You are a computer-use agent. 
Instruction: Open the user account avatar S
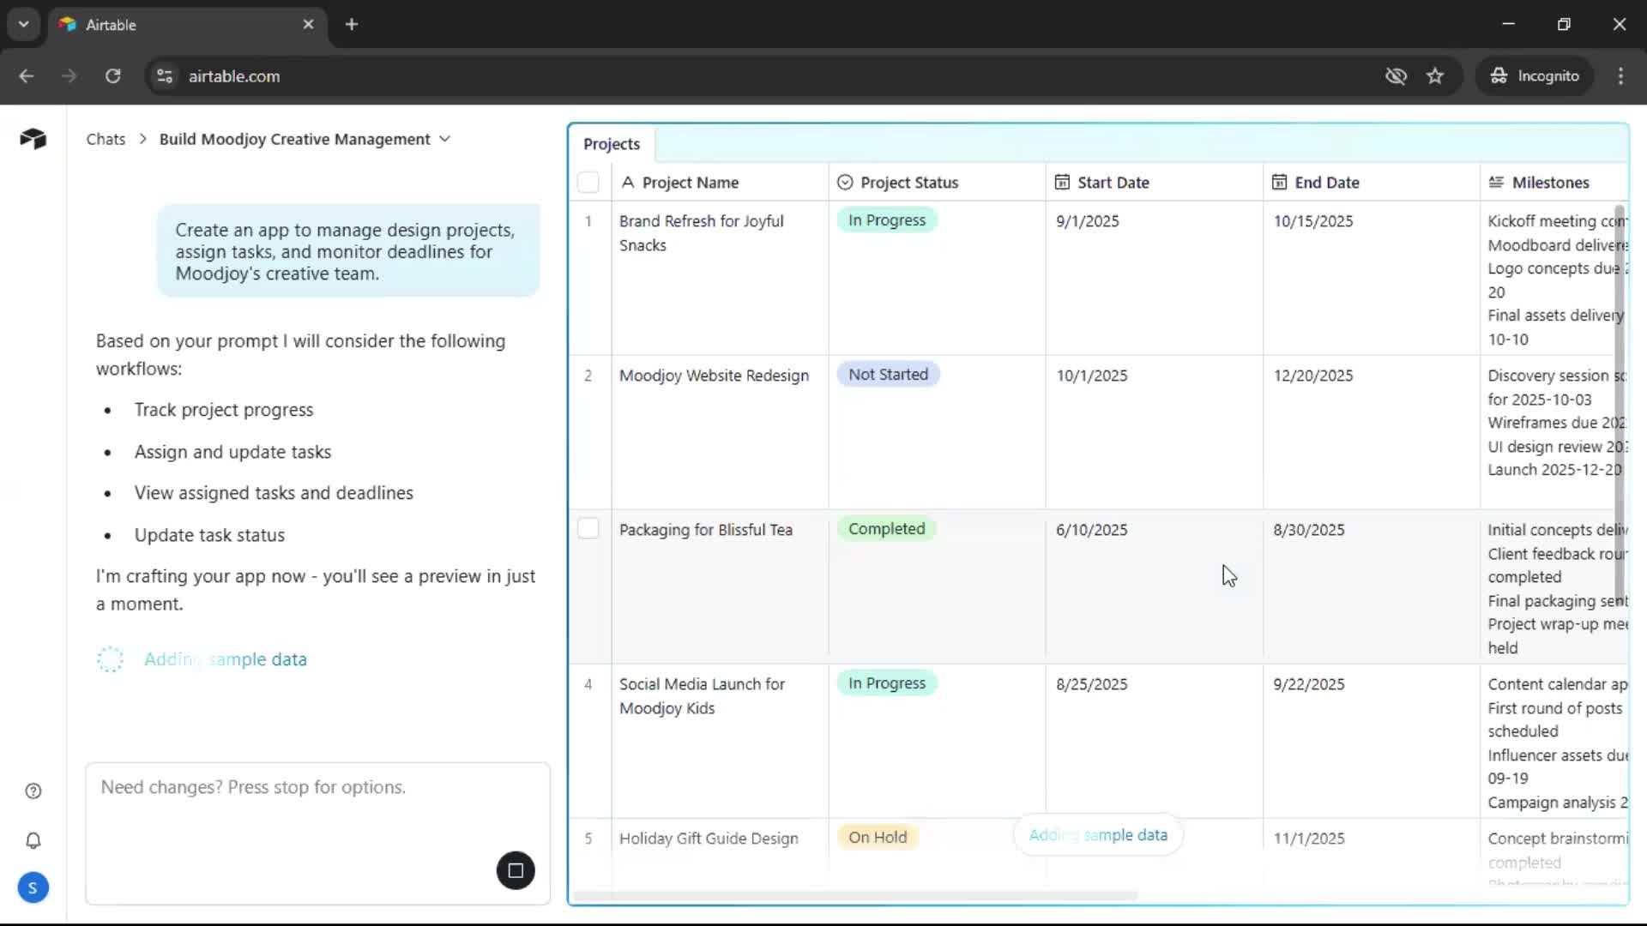point(33,888)
